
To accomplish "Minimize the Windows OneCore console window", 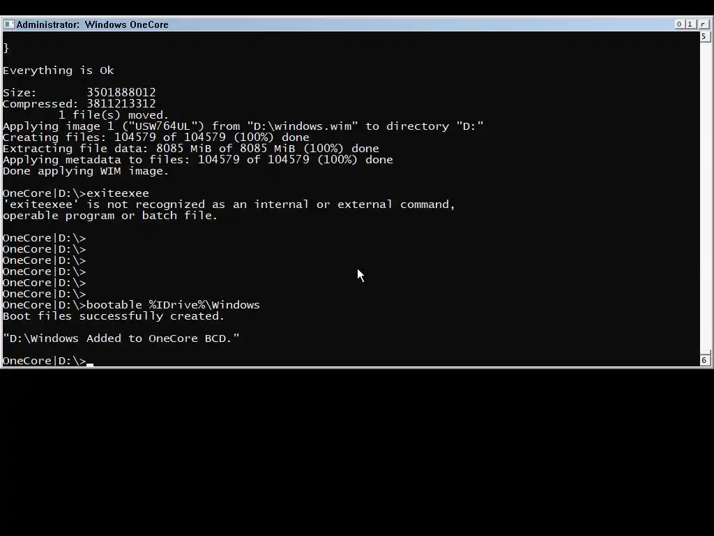I will [679, 24].
